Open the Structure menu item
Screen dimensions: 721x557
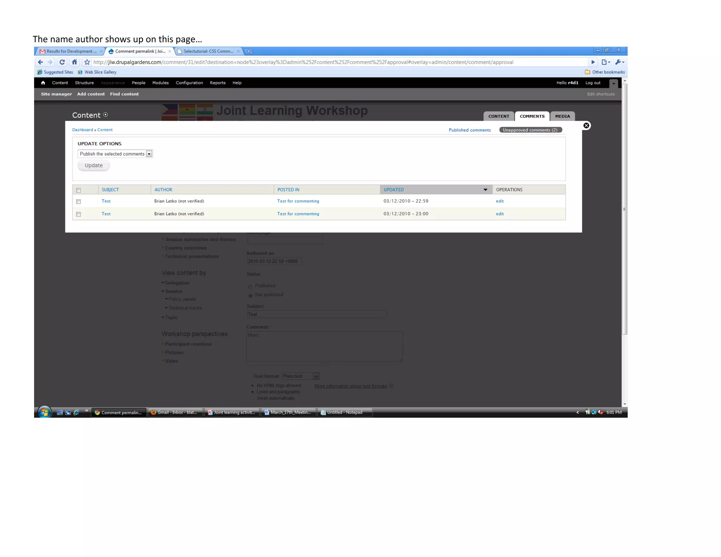point(84,83)
